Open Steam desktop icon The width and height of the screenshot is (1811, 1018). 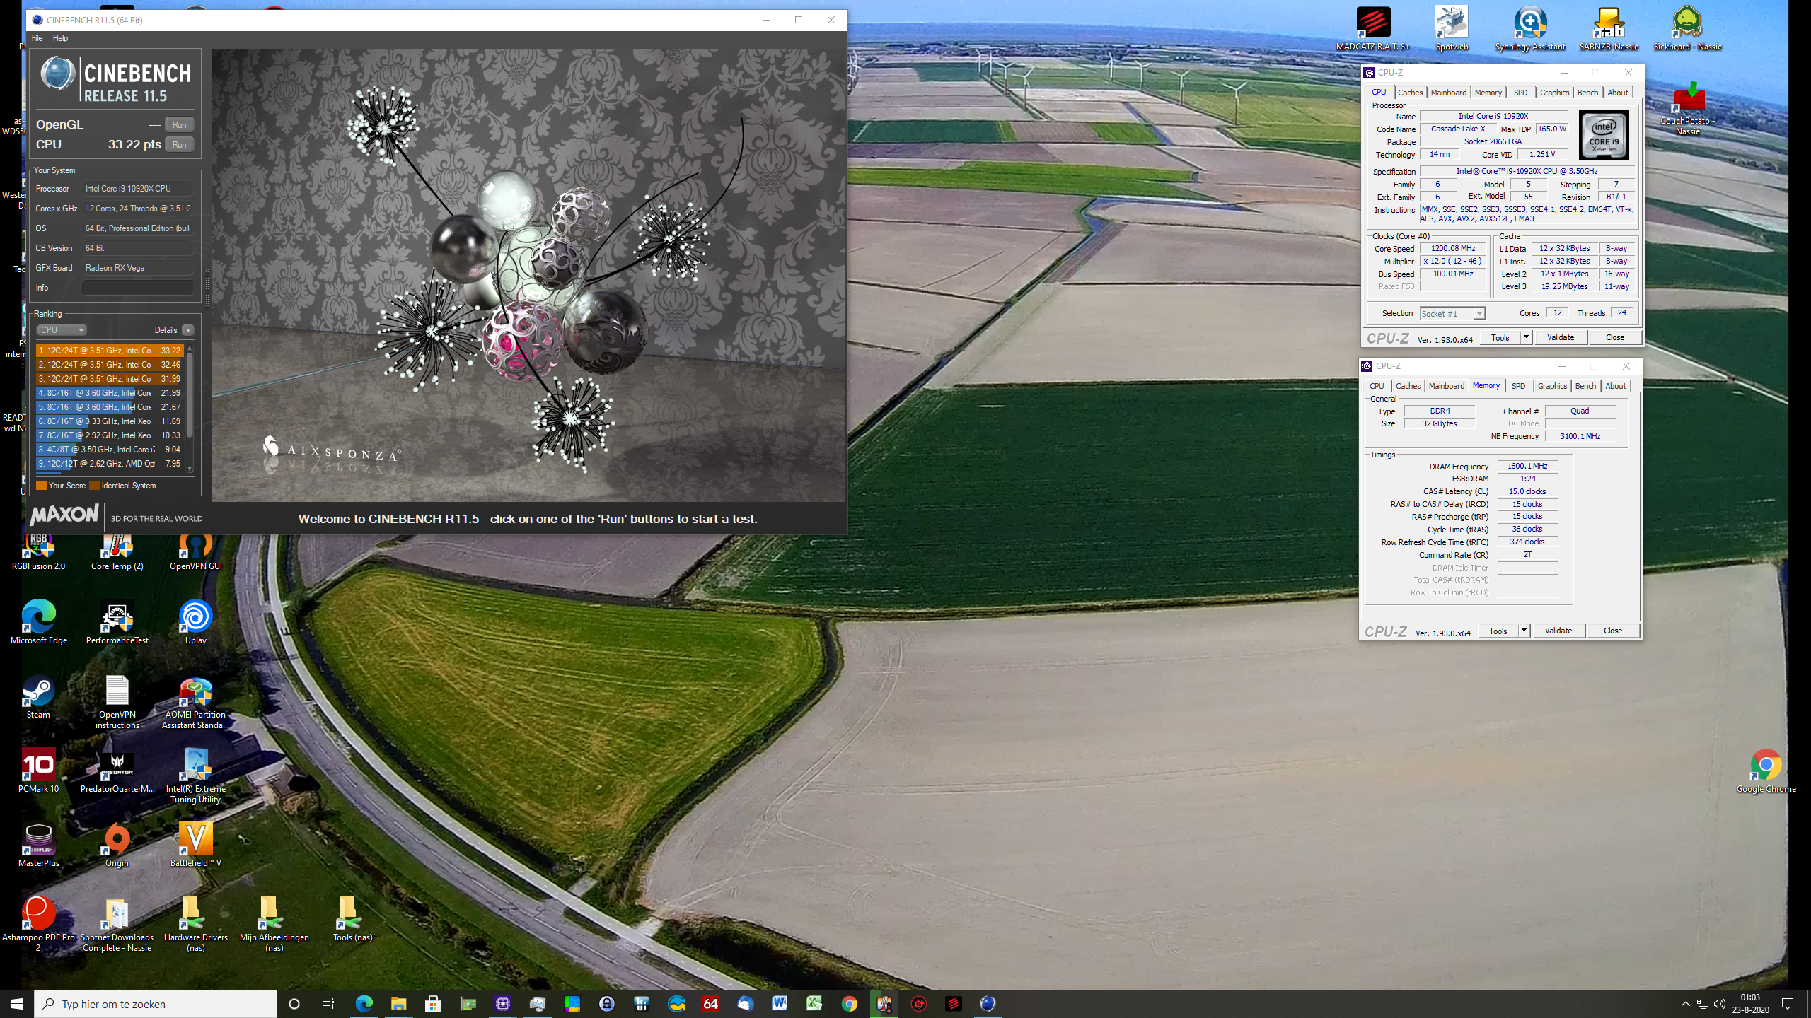click(x=38, y=696)
